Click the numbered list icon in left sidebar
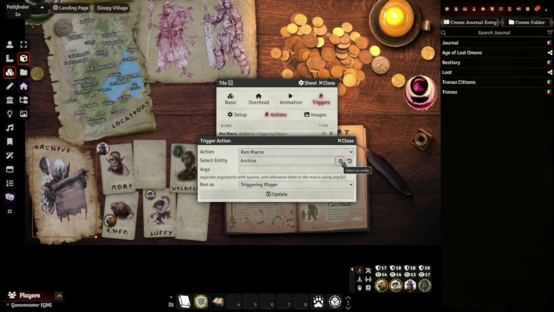Viewport: 554px width, 312px height. (x=10, y=183)
